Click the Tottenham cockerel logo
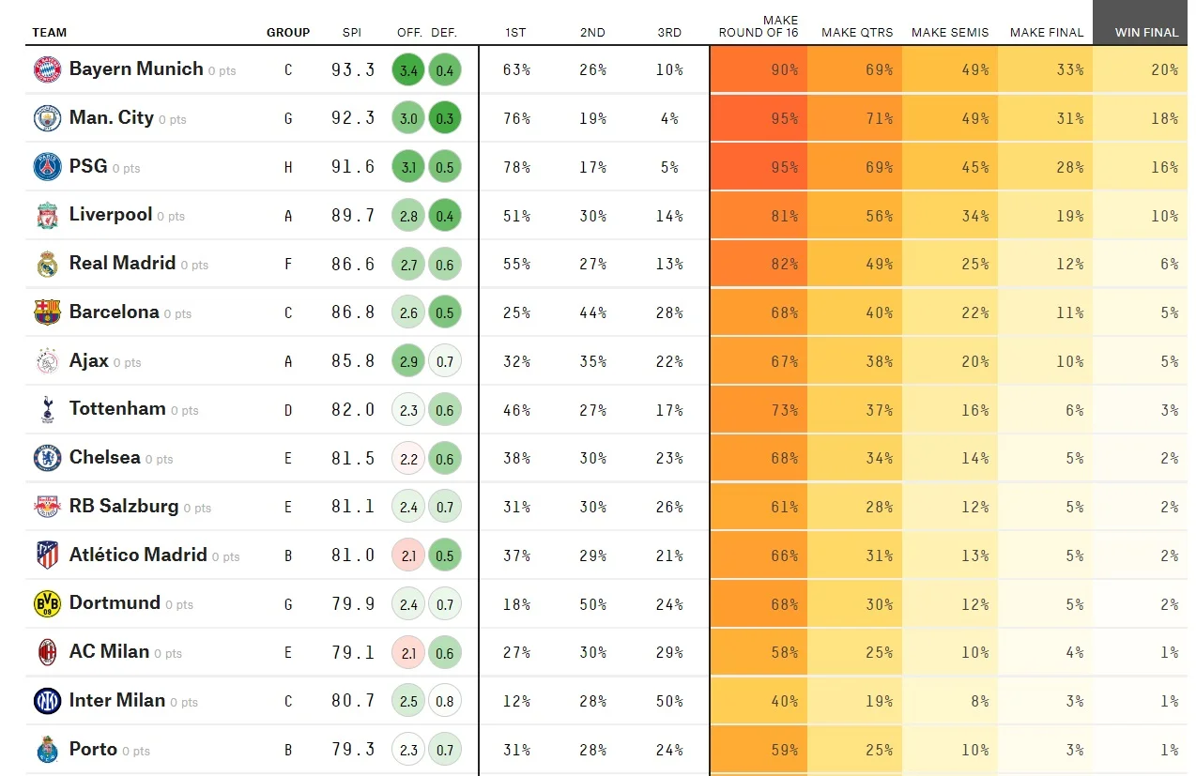 click(x=47, y=410)
